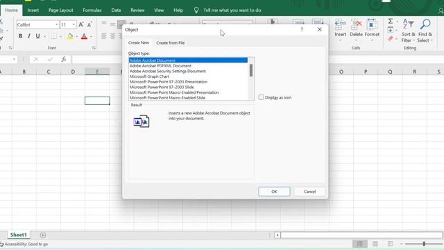The height and width of the screenshot is (250, 444).
Task: Open Sort & Filter
Action: pos(409,31)
